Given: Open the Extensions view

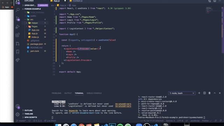Looking at the screenshot, I should point(17,35).
